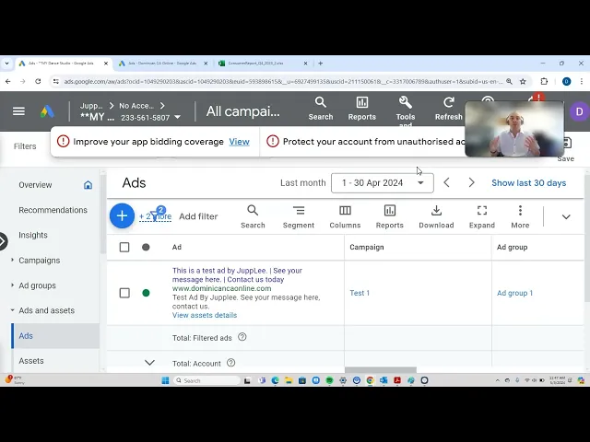Image resolution: width=590 pixels, height=442 pixels.
Task: Open the filter funnel with badge 2
Action: (155, 215)
